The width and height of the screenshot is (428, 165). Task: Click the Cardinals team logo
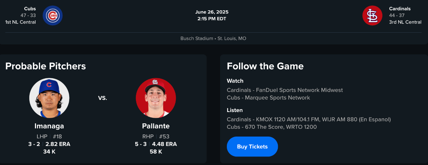point(372,16)
